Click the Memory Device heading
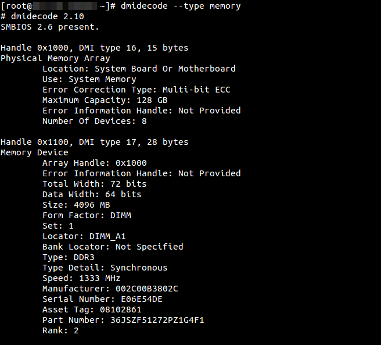The image size is (381, 345). pyautogui.click(x=34, y=152)
